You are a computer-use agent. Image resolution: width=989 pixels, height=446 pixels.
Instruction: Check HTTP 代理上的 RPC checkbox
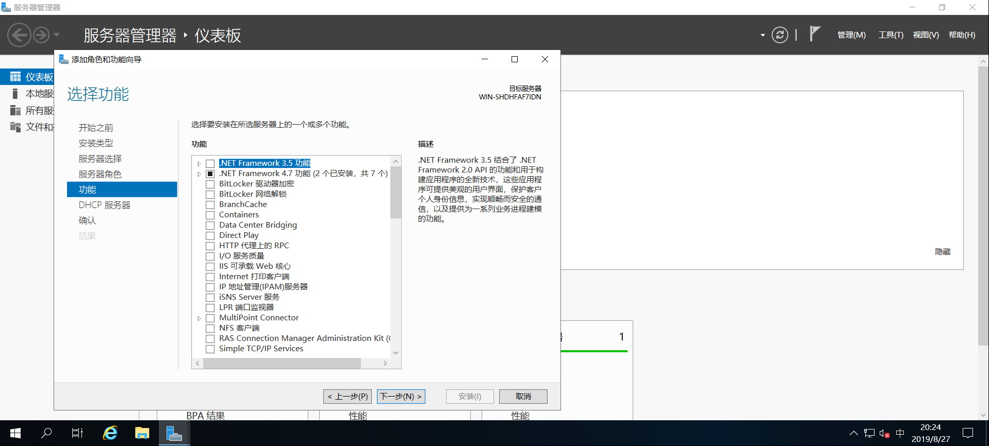click(210, 246)
